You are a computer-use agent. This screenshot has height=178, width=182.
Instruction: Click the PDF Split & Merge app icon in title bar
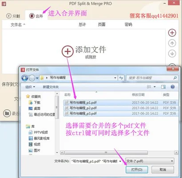coord(4,4)
